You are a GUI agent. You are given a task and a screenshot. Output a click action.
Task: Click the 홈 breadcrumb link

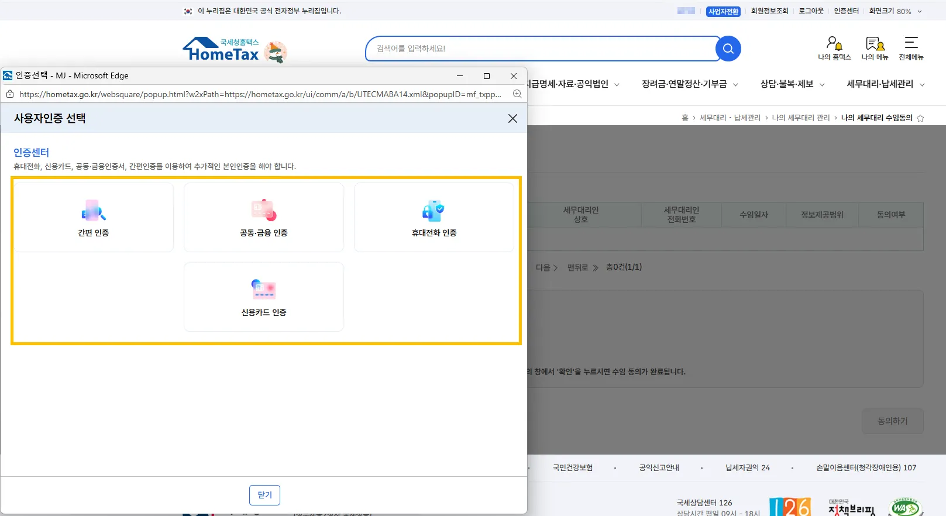(684, 118)
